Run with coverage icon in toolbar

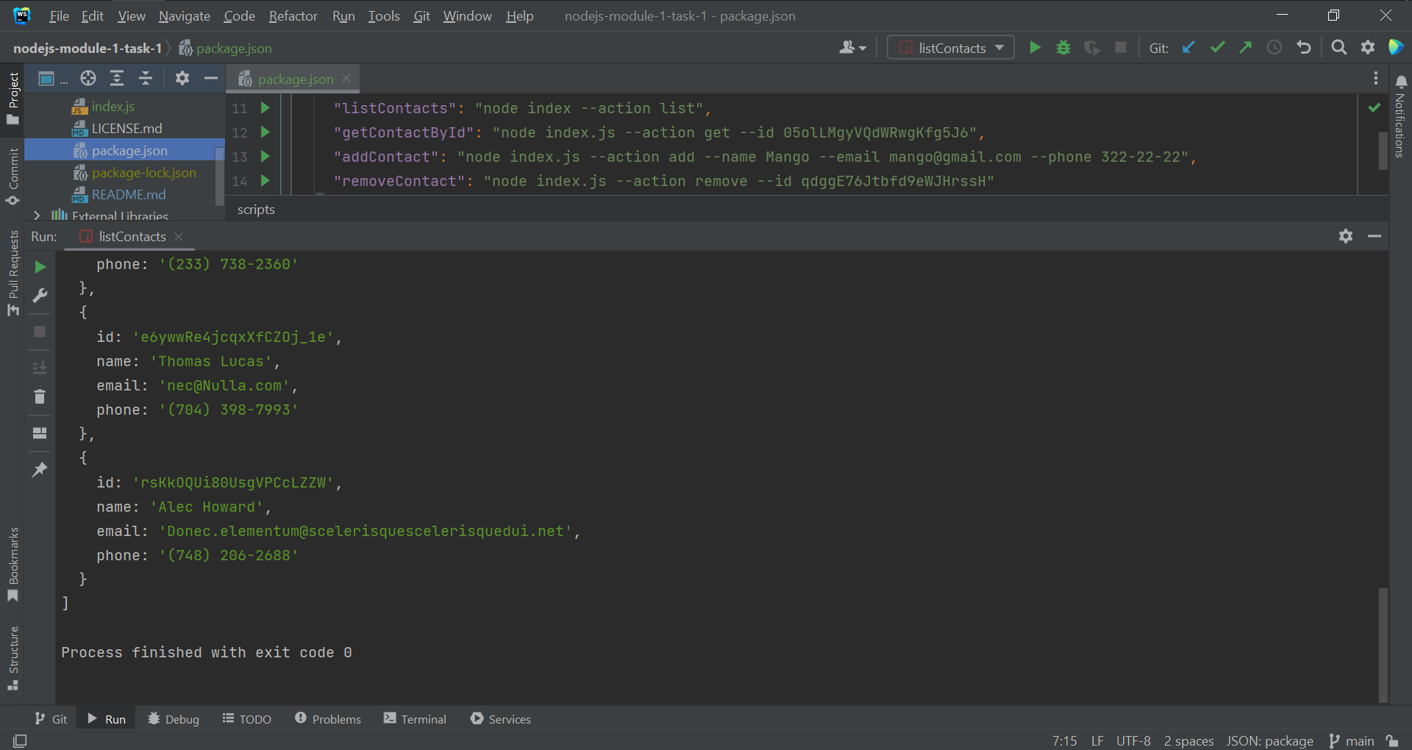coord(1092,48)
